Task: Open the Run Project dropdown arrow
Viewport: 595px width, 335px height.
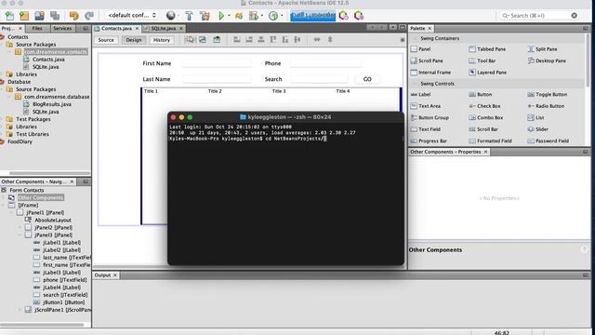Action: pyautogui.click(x=229, y=16)
